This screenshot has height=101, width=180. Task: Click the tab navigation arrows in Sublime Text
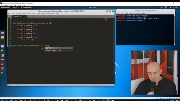pyautogui.click(x=9, y=17)
